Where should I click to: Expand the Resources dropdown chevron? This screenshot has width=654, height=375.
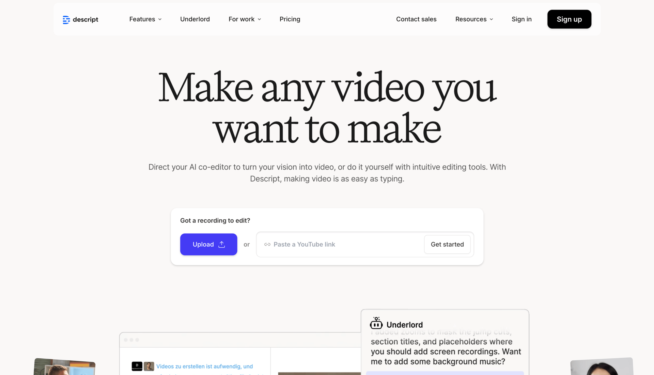pos(491,19)
